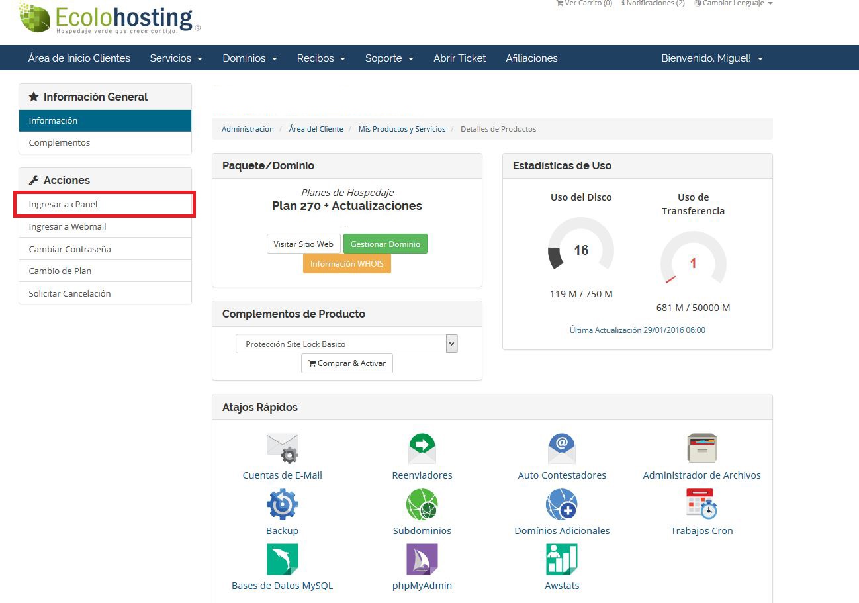Launch the Administrador de Archivos cabinet icon
The height and width of the screenshot is (603, 859).
tap(701, 449)
